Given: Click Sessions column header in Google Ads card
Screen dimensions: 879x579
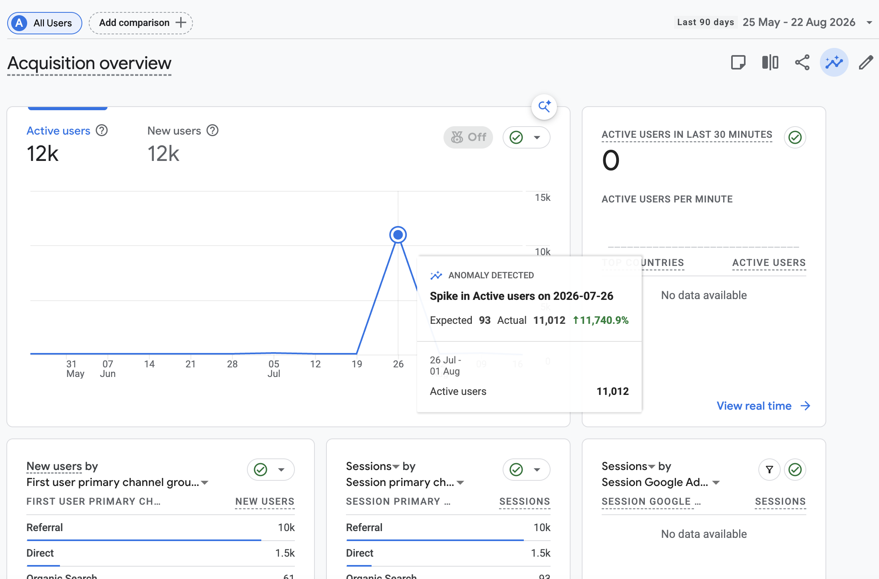Looking at the screenshot, I should (x=780, y=502).
